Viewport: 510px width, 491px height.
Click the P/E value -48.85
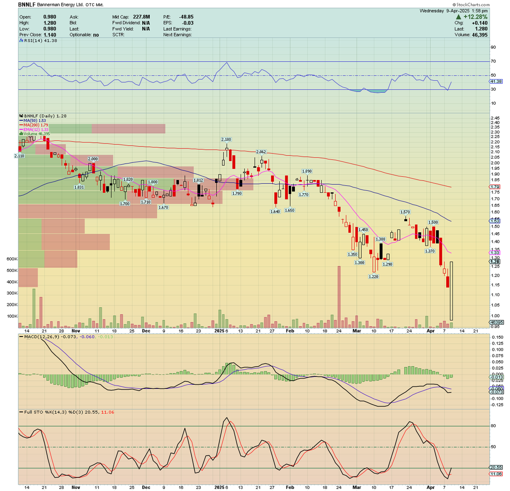[186, 17]
